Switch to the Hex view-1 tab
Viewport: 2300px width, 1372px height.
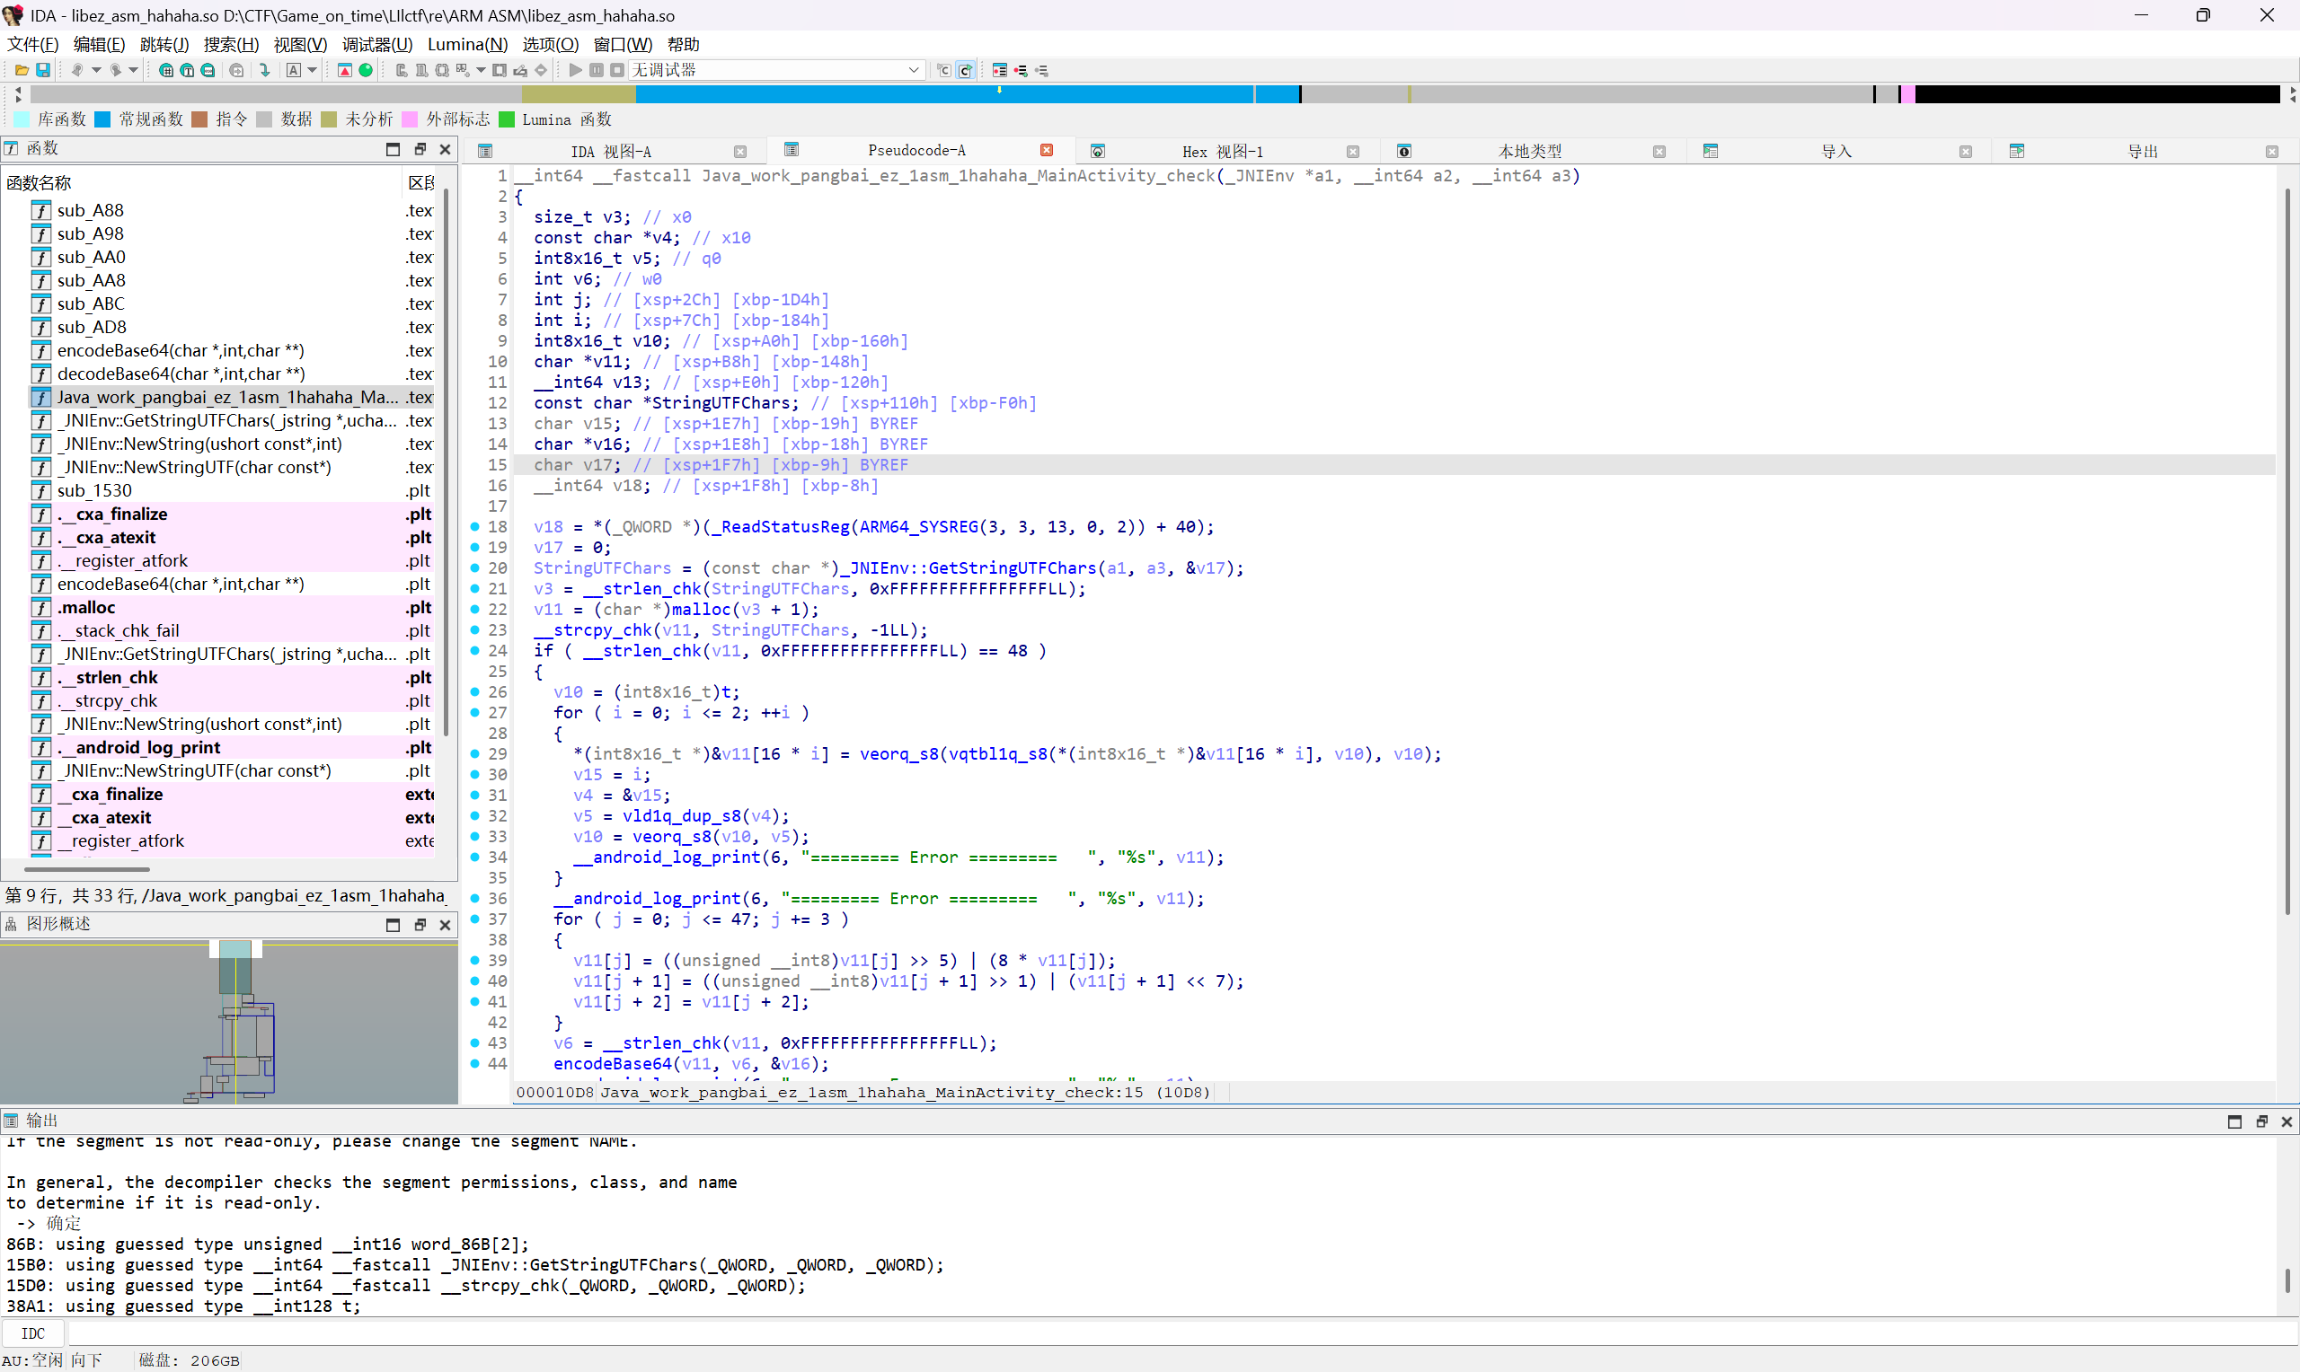pyautogui.click(x=1221, y=152)
